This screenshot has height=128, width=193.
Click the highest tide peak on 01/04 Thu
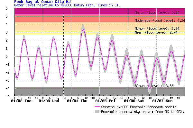coord(83,29)
